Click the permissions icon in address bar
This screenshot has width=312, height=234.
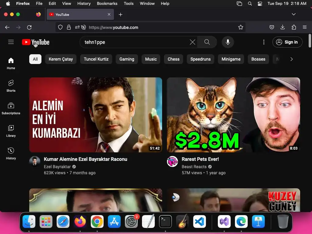click(77, 27)
